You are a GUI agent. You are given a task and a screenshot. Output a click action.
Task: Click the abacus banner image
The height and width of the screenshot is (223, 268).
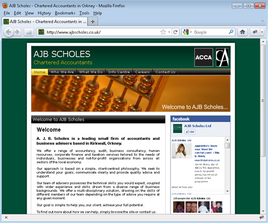[x=131, y=93]
